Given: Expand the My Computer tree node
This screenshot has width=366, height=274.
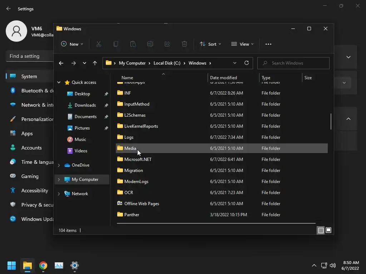Looking at the screenshot, I should click(59, 179).
